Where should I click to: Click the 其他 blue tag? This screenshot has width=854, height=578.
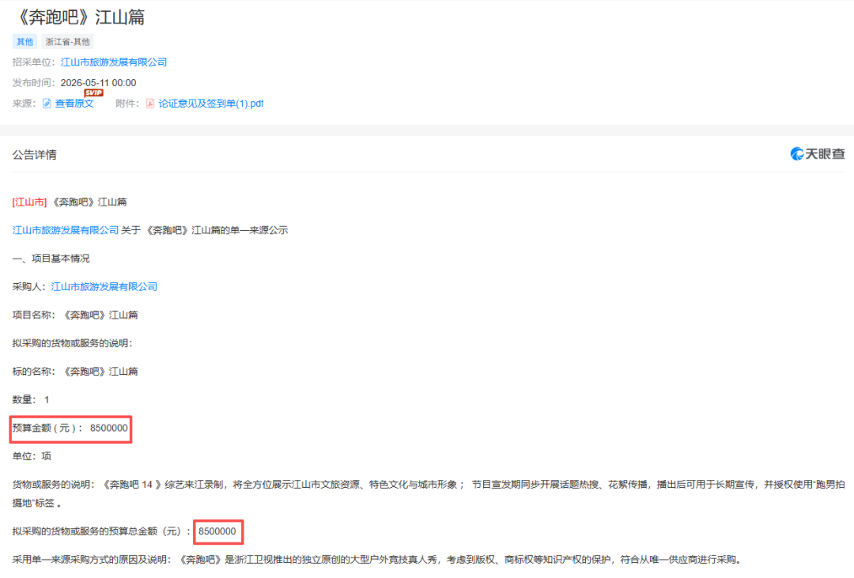[25, 41]
